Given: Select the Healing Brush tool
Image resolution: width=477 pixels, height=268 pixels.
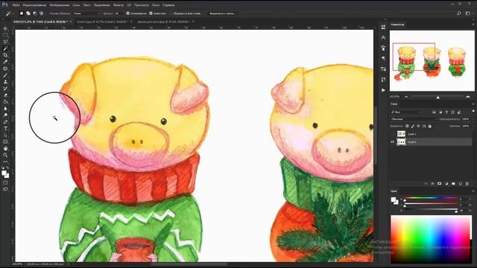Looking at the screenshot, I should coord(5,68).
